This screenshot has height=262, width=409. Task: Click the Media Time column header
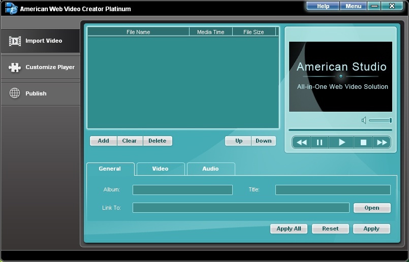coord(211,32)
